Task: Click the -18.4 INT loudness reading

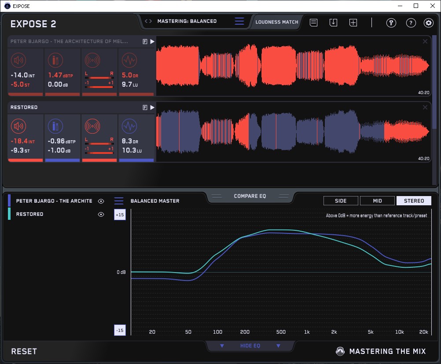Action: pyautogui.click(x=23, y=141)
